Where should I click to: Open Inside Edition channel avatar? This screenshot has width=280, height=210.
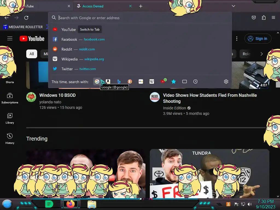point(155,97)
